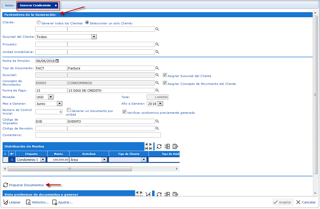
Task: Close the Generar Condominio tab
Action: click(x=56, y=5)
